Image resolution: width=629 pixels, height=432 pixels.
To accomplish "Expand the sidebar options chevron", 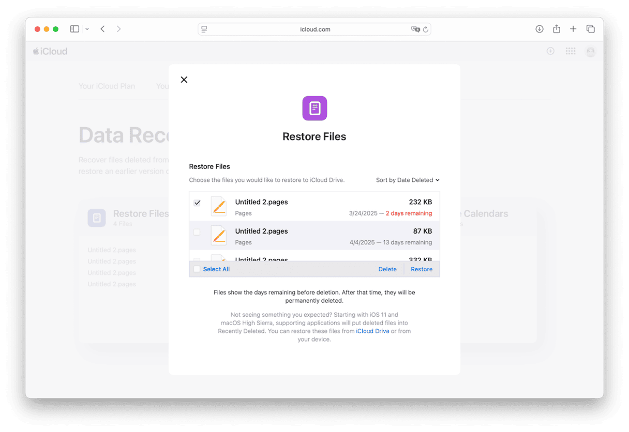I will (x=87, y=29).
